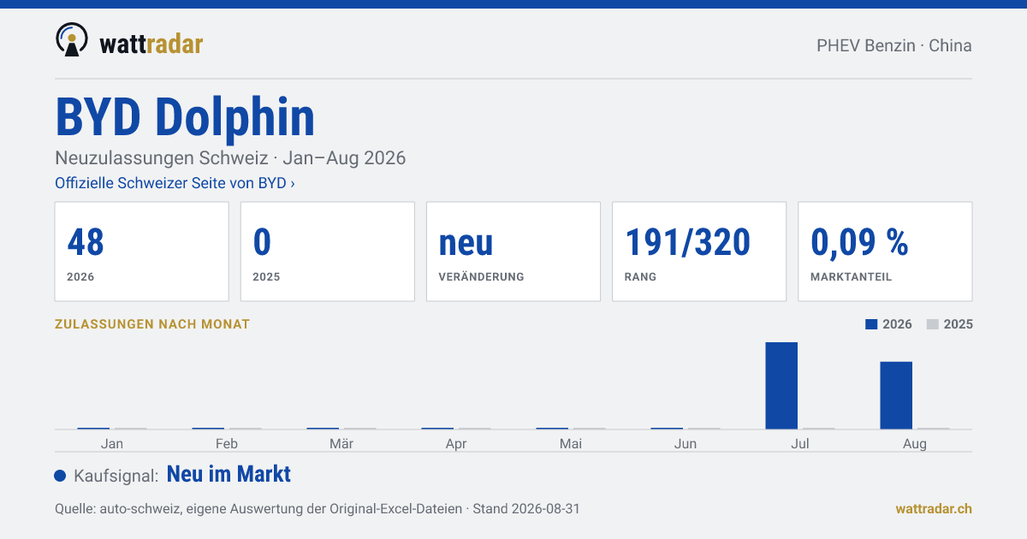Click the wattradar radar logo icon
This screenshot has height=539, width=1027.
click(72, 40)
